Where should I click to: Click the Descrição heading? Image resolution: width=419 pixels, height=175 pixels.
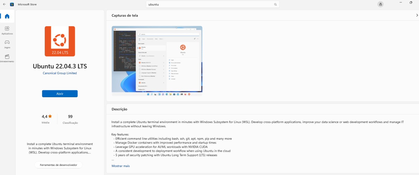pos(119,109)
